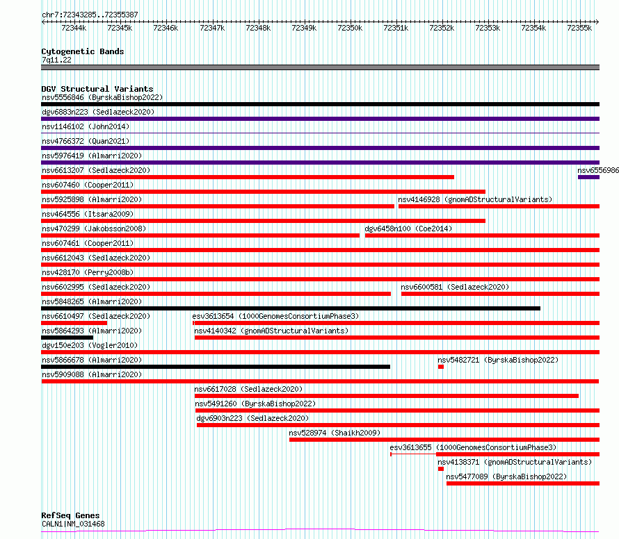Viewport: 619px width, 539px height.
Task: Click the red nsv6617028 variant bar
Action: click(387, 397)
